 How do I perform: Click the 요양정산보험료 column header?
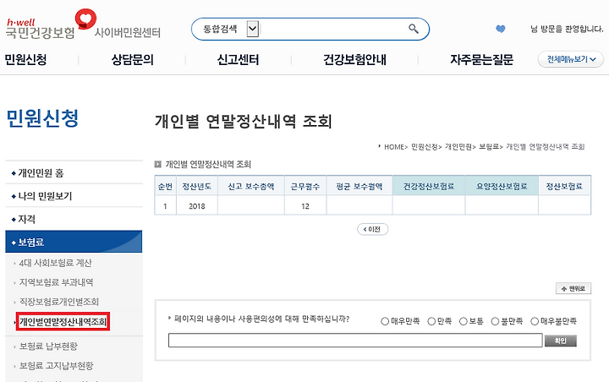(502, 186)
